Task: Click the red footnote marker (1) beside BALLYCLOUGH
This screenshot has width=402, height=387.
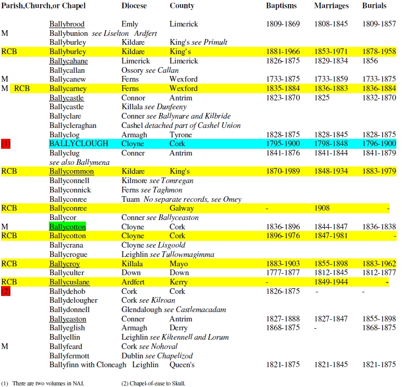Action: (x=6, y=144)
